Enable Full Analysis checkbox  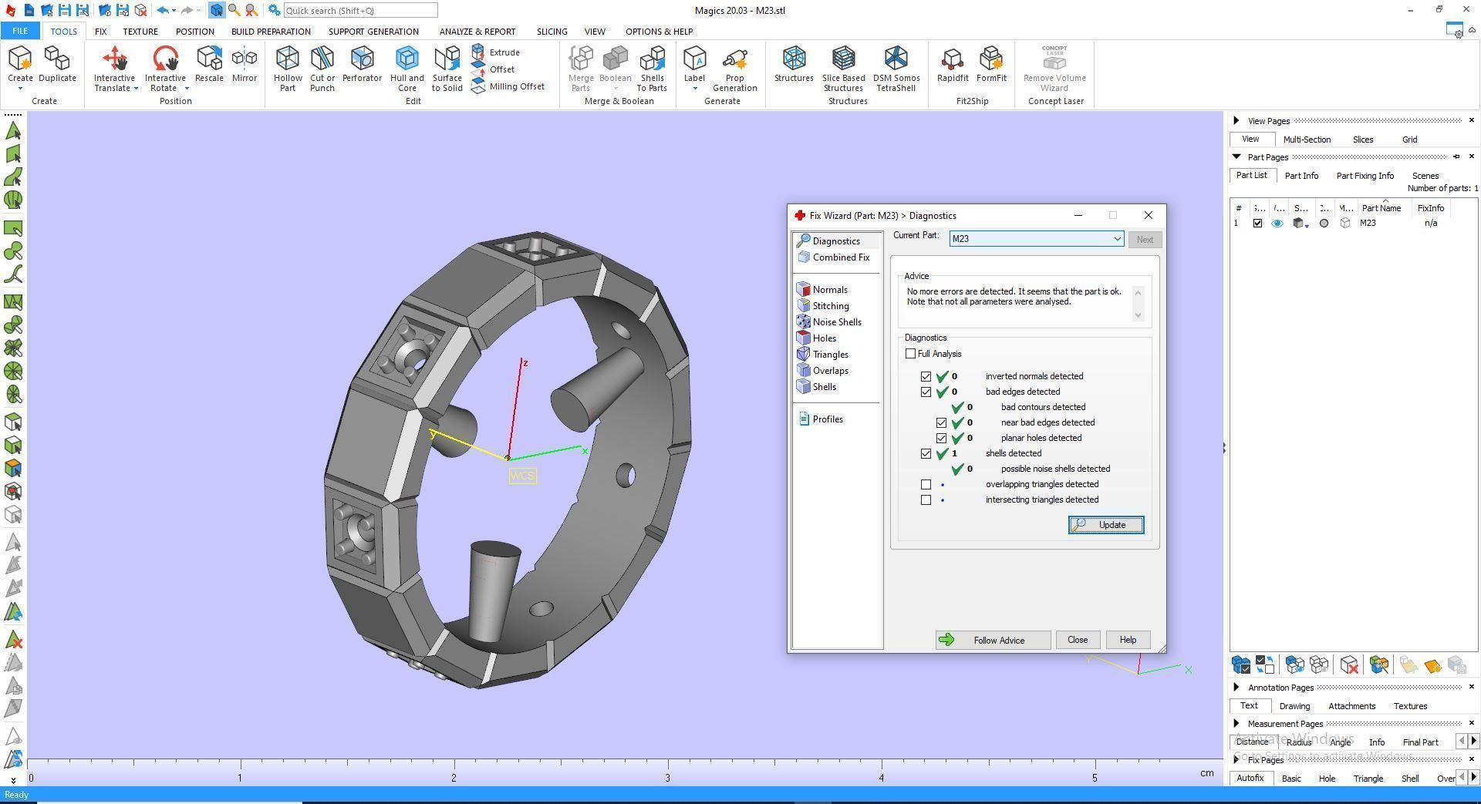(x=911, y=354)
